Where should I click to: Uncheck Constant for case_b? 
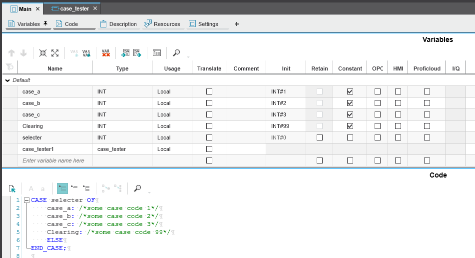(350, 103)
